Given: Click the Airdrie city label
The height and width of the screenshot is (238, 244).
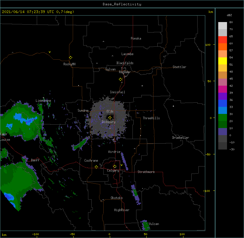Looking at the screenshot, I should pos(114,152).
